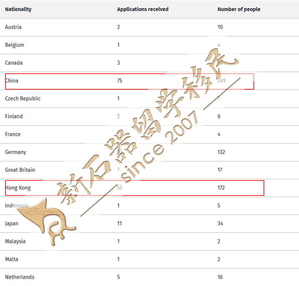The image size is (299, 286).
Task: Click Malaysia's applications received value 1
Action: 118,242
